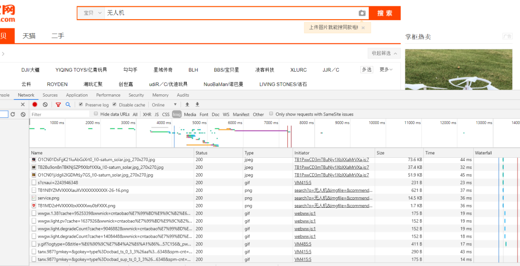Image resolution: width=520 pixels, height=266 pixels.
Task: Toggle the red filter funnel icon
Action: (x=58, y=104)
